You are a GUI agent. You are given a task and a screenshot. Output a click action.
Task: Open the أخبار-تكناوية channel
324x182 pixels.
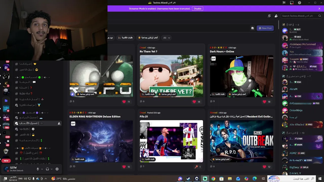tap(38, 99)
